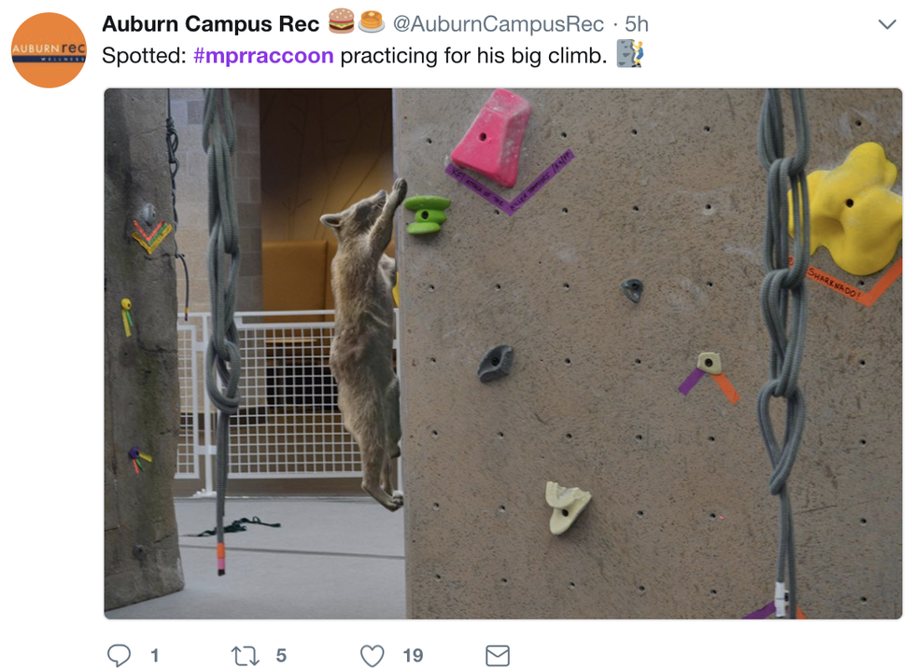This screenshot has width=915, height=668.
Task: Click the yellow climbing hold in photo
Action: click(846, 209)
